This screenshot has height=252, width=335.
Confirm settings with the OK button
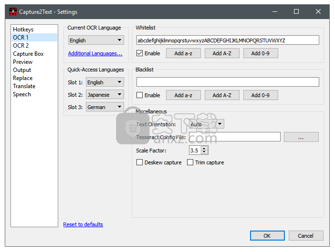pos(267,236)
